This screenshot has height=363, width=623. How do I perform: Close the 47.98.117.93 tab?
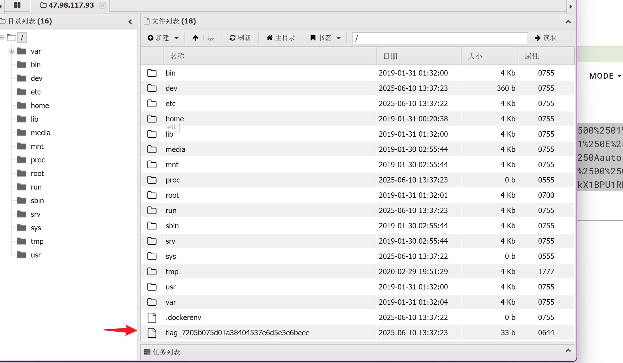click(x=103, y=5)
